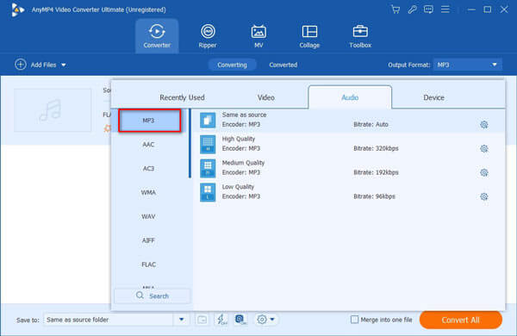Select AIFF in the format list
Image resolution: width=517 pixels, height=336 pixels.
point(148,240)
